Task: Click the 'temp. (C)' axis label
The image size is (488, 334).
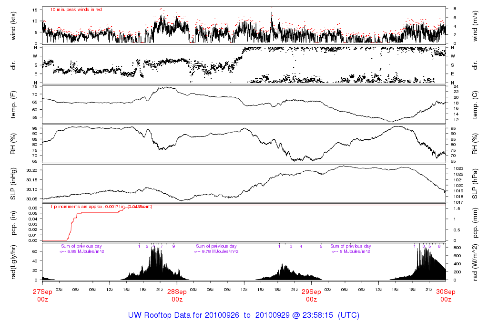Action: point(475,104)
